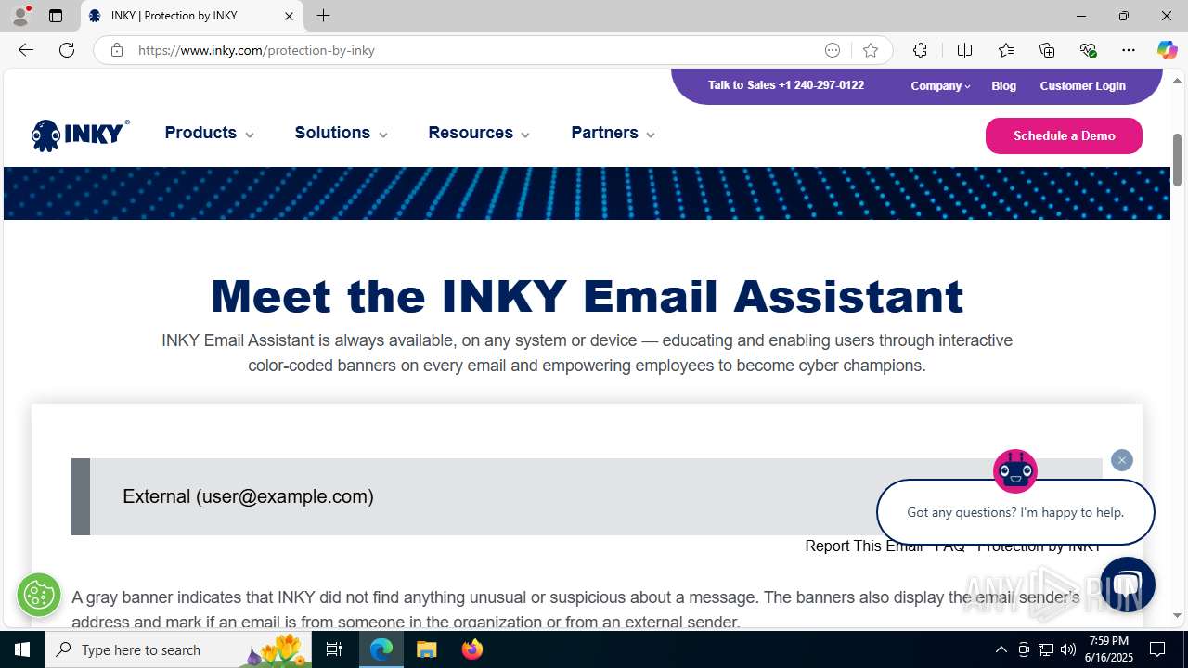This screenshot has height=668, width=1188.
Task: Open the volume speaker tray icon
Action: coord(1068,649)
